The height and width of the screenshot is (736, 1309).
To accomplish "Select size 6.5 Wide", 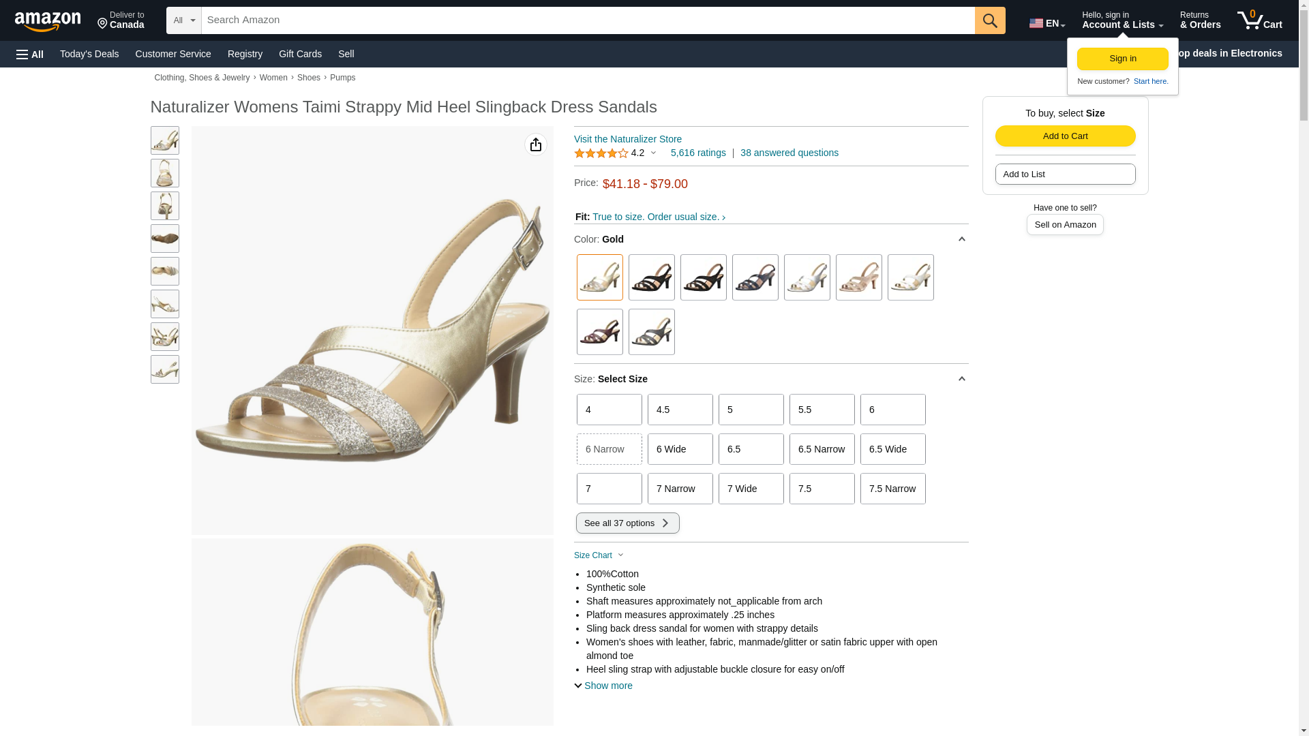I will 892,449.
